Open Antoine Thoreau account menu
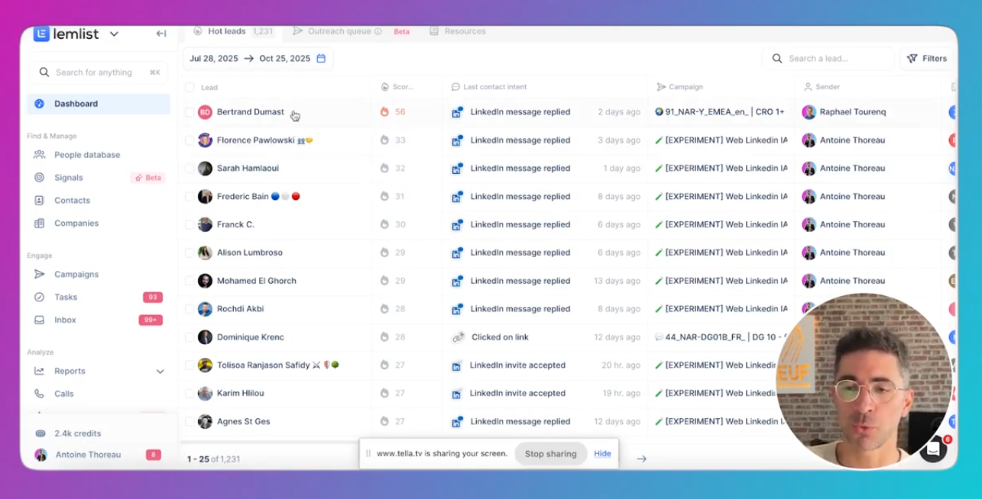The image size is (982, 499). pos(88,455)
